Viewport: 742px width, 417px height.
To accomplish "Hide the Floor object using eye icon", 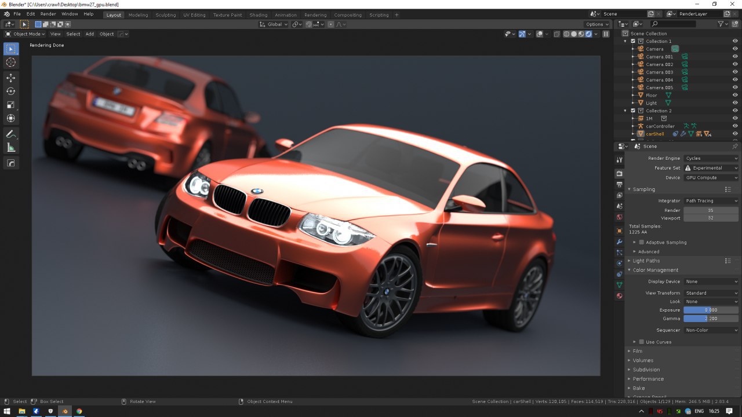I will click(x=735, y=95).
